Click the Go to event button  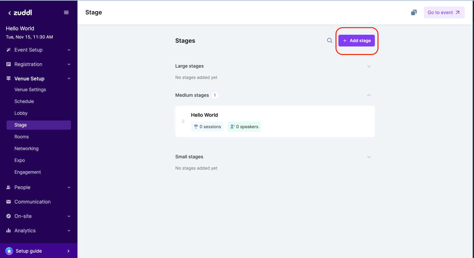click(444, 12)
